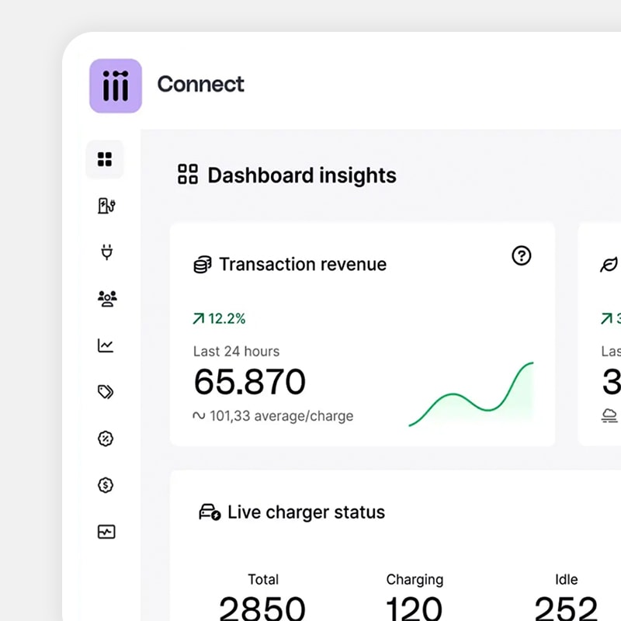Click the Connect brand name

pyautogui.click(x=200, y=84)
